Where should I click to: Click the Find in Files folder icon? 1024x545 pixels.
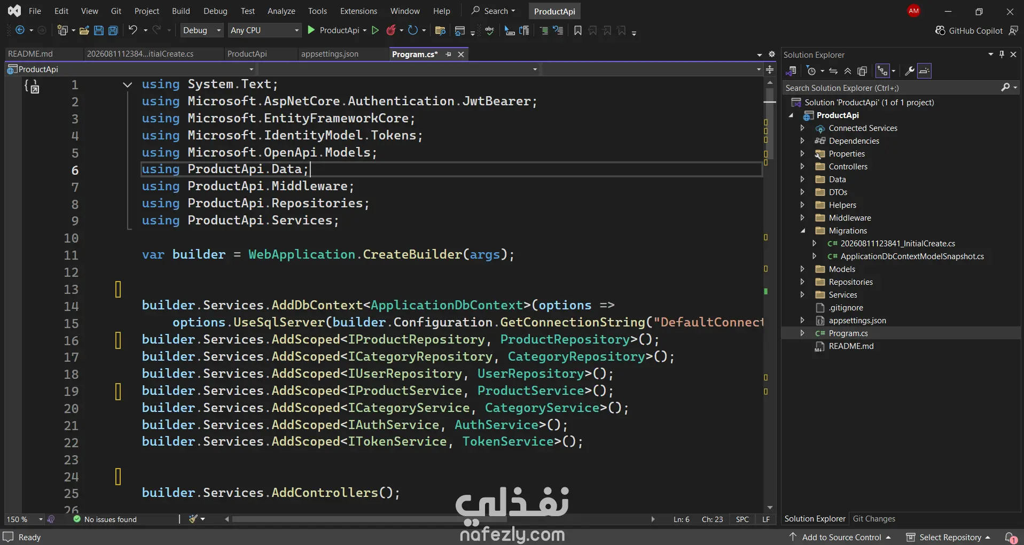click(440, 30)
